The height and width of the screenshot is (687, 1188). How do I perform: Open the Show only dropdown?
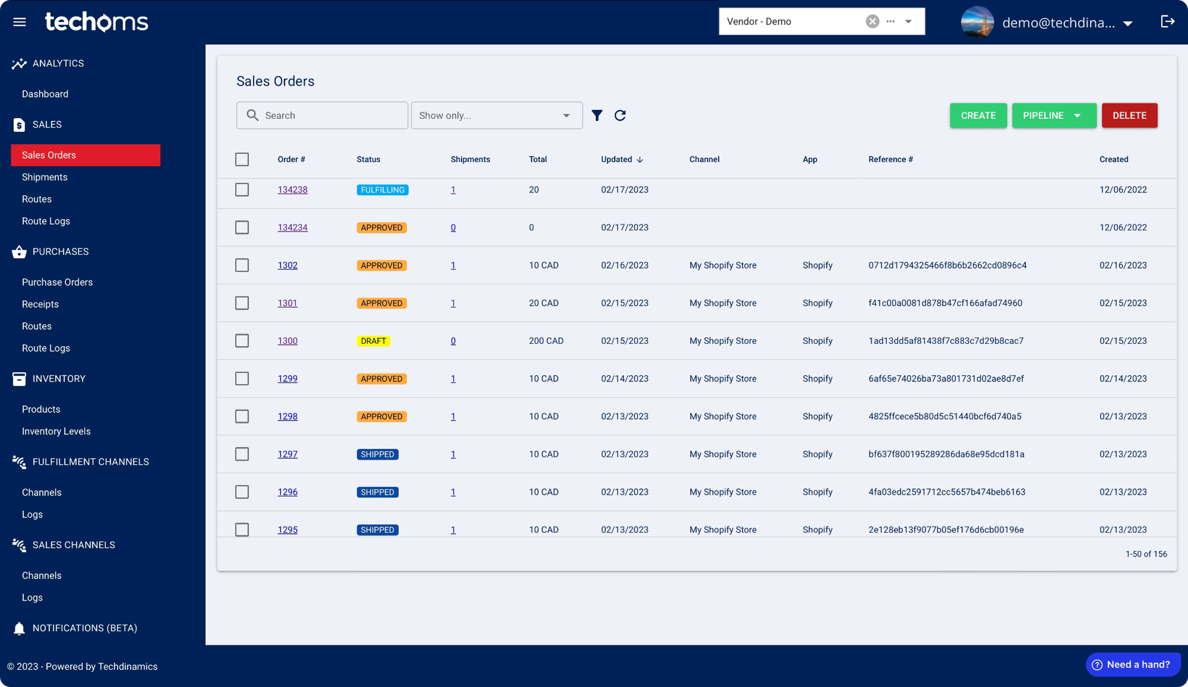[496, 115]
